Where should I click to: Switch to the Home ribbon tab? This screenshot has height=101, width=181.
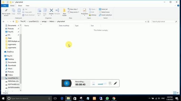click(x=12, y=6)
